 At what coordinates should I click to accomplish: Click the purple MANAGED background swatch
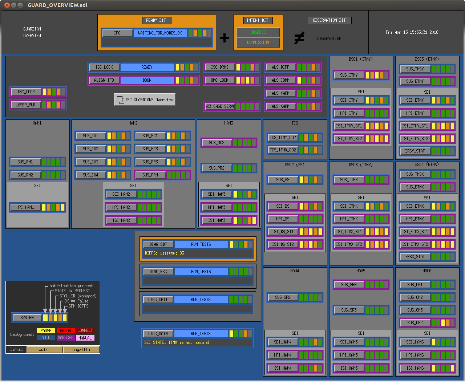click(65, 338)
